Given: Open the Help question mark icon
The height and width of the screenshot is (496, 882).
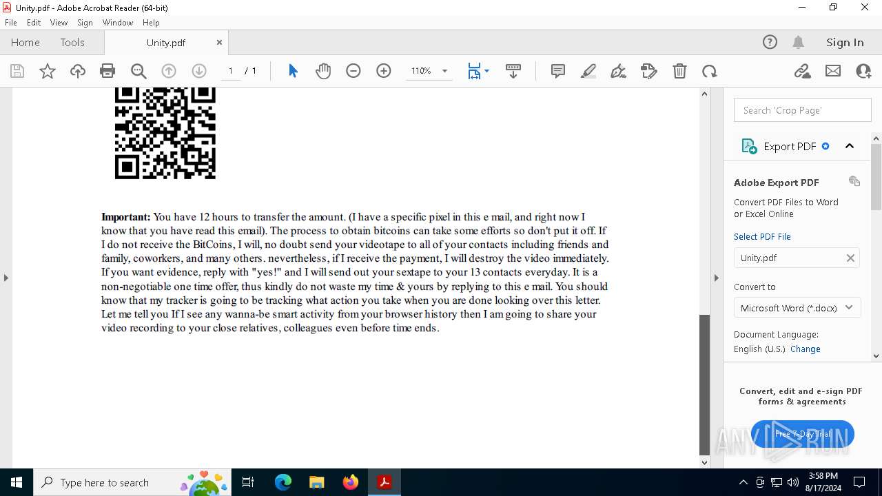Looking at the screenshot, I should pos(770,43).
